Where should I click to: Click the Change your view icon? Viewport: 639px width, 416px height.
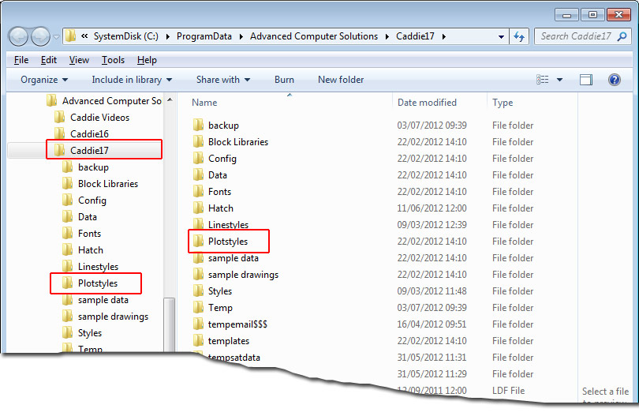[x=543, y=80]
